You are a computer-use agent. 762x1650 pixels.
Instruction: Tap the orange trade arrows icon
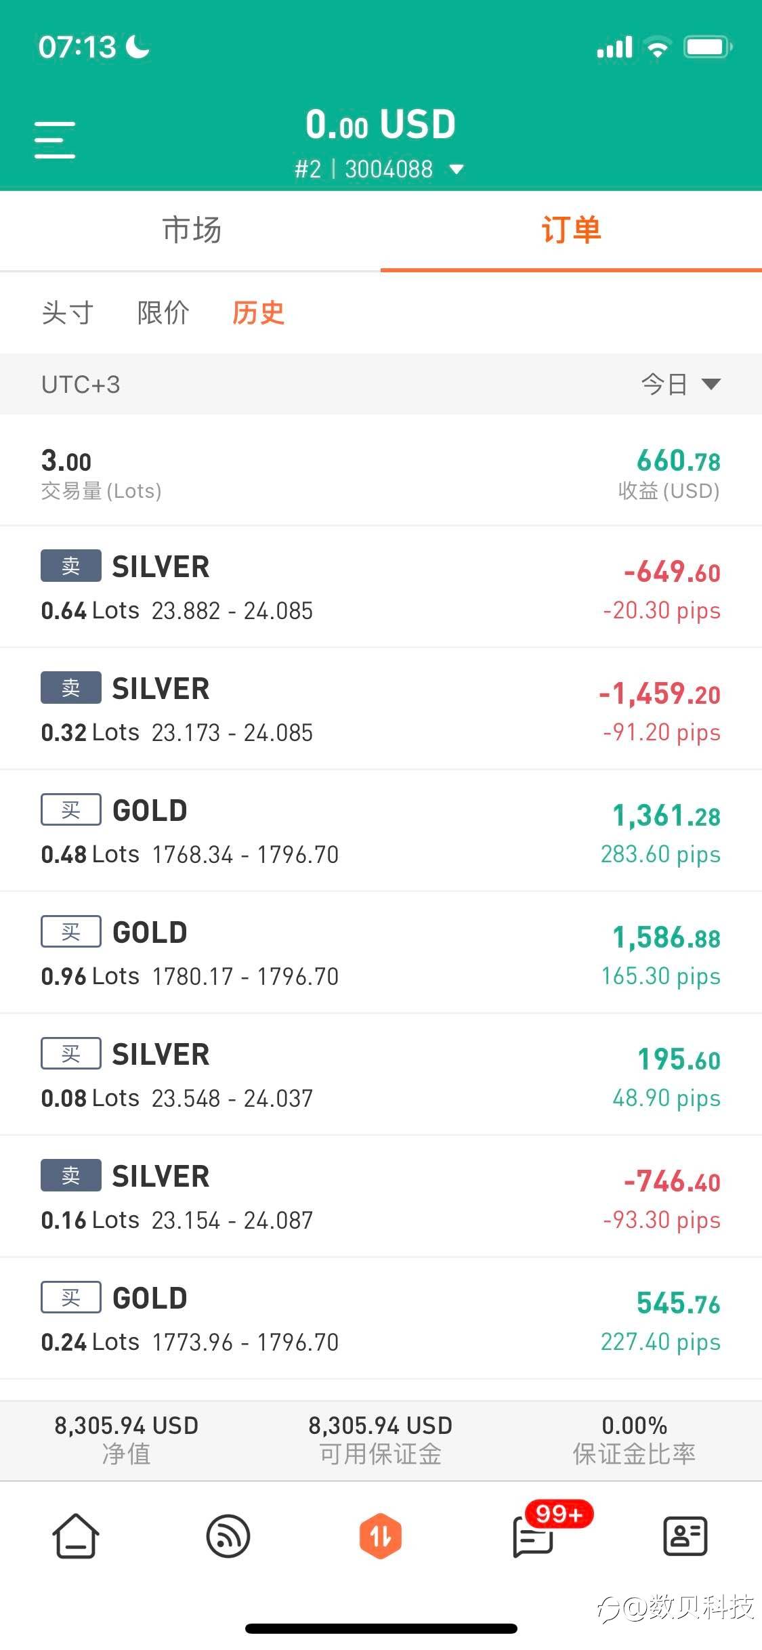pyautogui.click(x=381, y=1536)
